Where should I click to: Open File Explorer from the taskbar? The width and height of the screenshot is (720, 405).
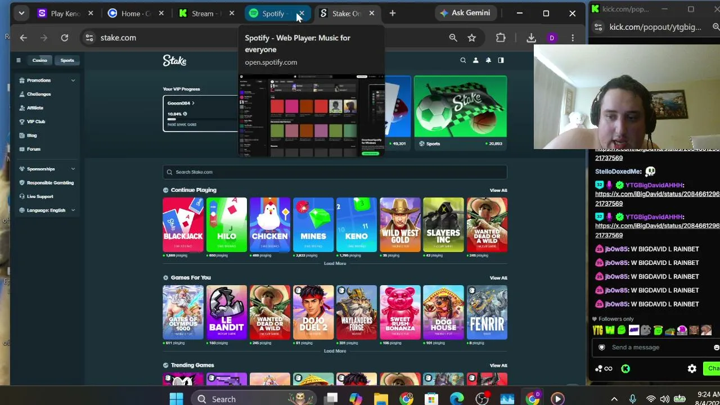pos(381,399)
